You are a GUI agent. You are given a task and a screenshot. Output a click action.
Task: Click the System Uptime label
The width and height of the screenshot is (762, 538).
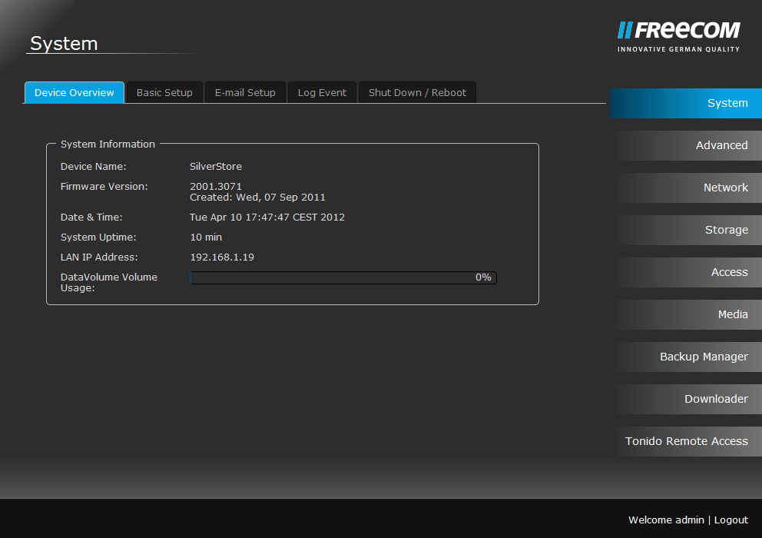98,237
